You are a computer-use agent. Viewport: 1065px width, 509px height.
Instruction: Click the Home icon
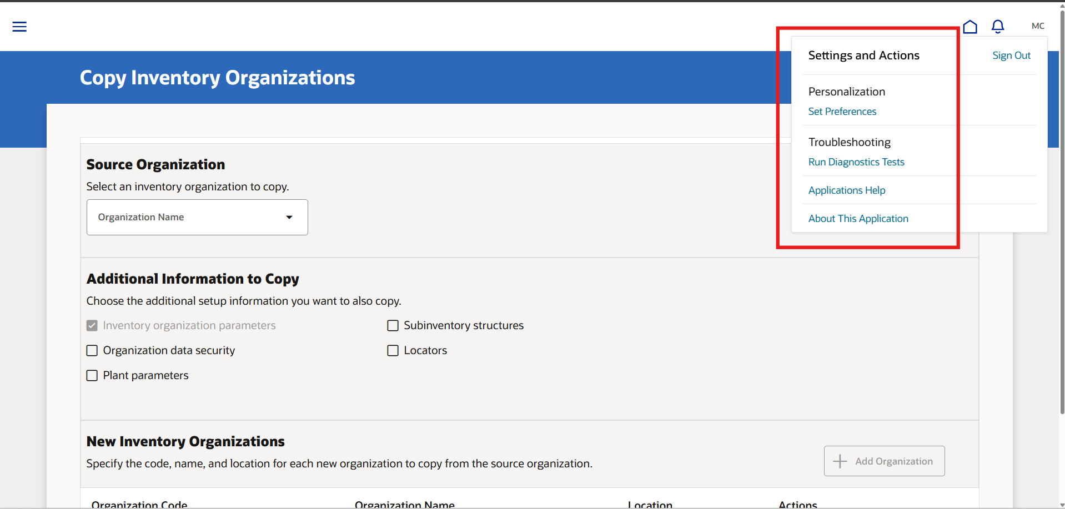click(970, 26)
